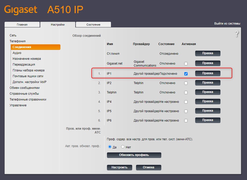Image resolution: width=247 pixels, height=180 pixels.
Task: Click Выйти из системы to log out
Action: click(227, 24)
